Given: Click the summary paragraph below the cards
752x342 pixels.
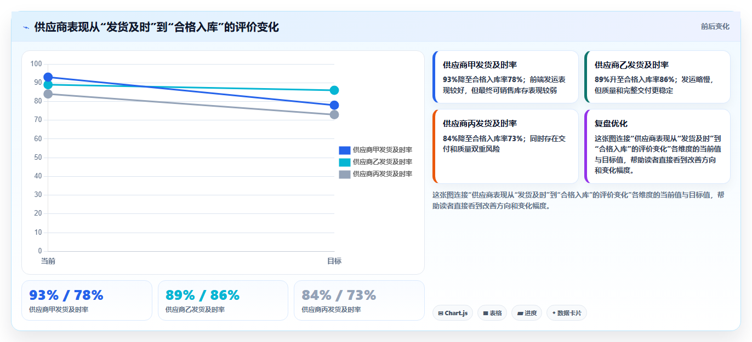Looking at the screenshot, I should click(x=578, y=200).
